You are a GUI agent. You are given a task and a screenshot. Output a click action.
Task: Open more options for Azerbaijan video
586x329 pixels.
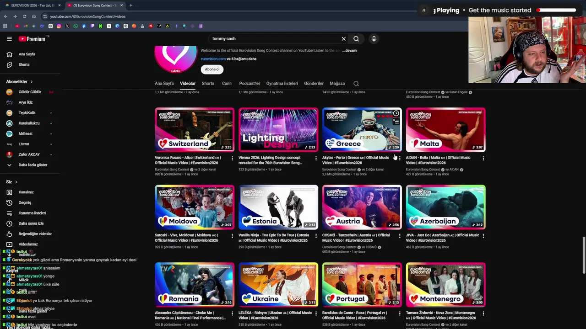tap(483, 236)
